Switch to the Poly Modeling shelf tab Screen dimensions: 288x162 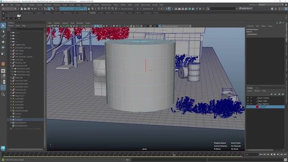pyautogui.click(x=27, y=13)
